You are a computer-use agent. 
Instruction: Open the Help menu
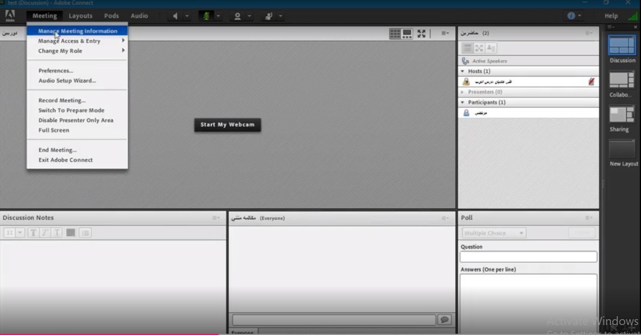point(611,16)
